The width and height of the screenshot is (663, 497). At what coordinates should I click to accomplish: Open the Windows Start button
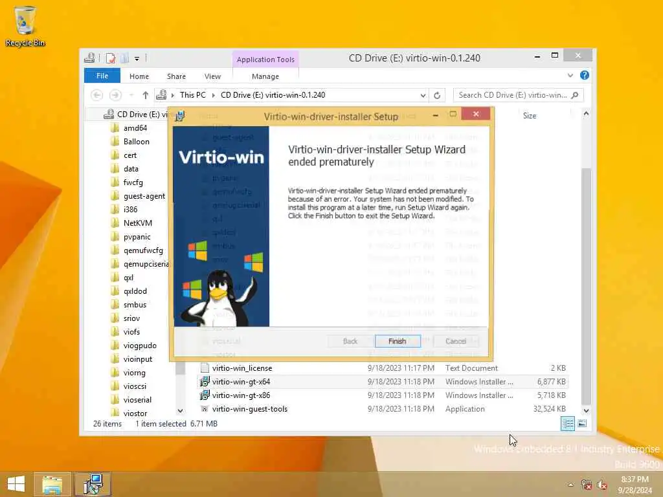click(16, 484)
